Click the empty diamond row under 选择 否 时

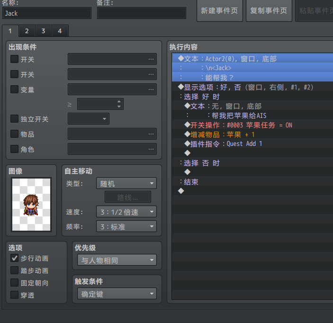(x=252, y=172)
